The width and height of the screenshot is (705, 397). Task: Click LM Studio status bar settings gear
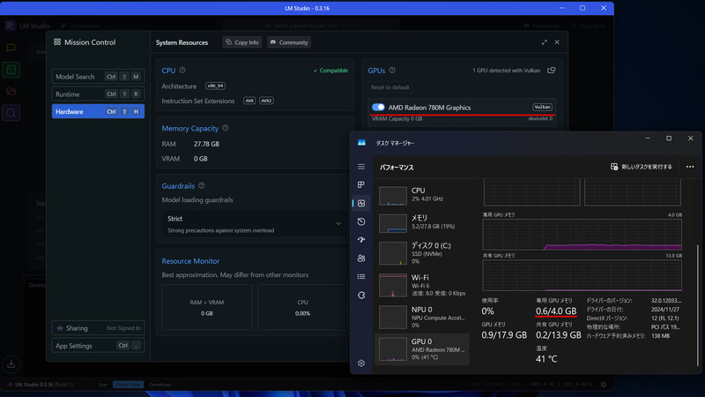pyautogui.click(x=604, y=385)
